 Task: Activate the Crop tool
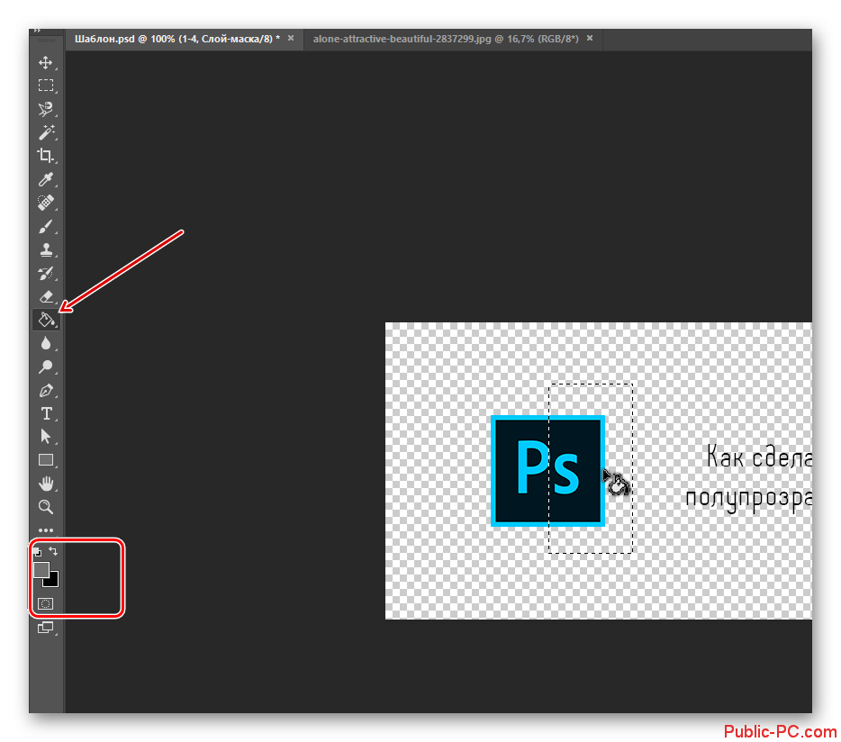point(45,156)
